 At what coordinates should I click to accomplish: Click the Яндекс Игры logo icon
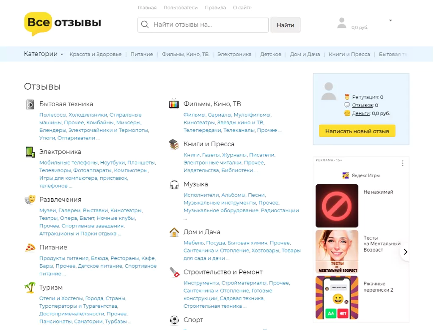346,175
